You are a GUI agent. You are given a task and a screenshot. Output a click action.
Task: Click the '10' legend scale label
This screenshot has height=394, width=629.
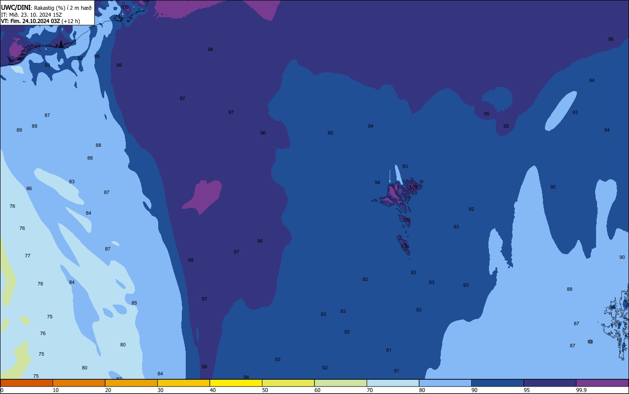click(x=56, y=390)
